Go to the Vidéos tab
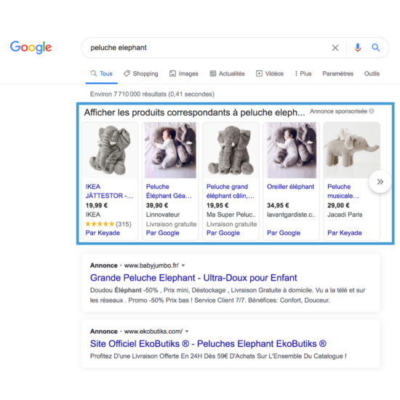 point(270,73)
